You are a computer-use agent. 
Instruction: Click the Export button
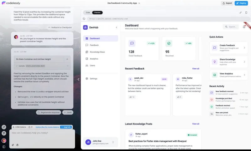click(227, 3)
